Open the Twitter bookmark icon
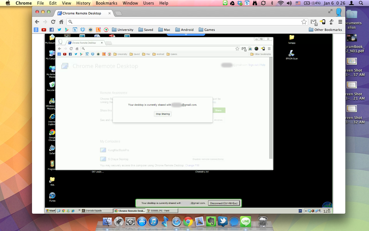The image size is (369, 231). tap(59, 30)
